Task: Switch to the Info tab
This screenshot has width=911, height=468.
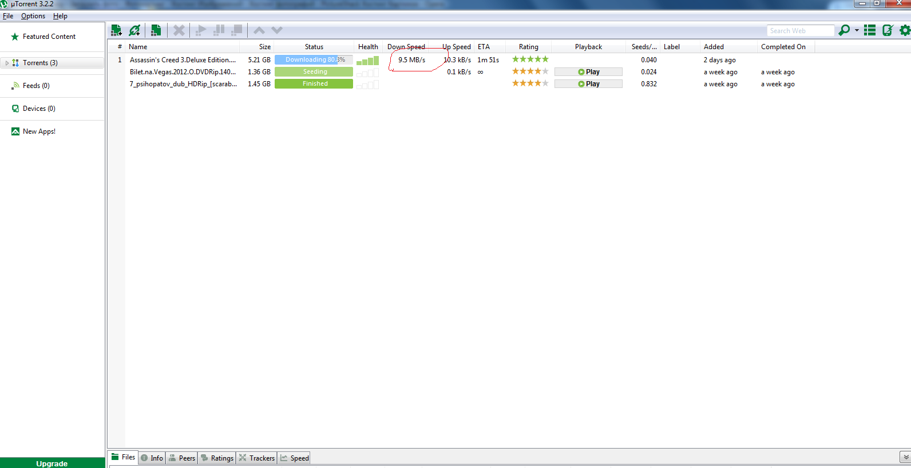Action: pos(152,458)
